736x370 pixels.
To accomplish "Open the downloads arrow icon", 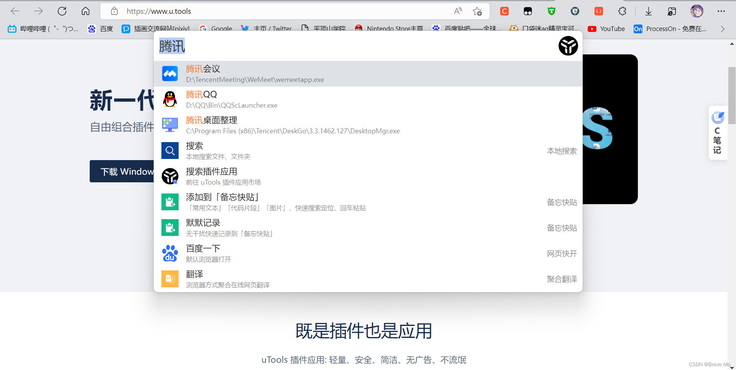I will click(648, 11).
